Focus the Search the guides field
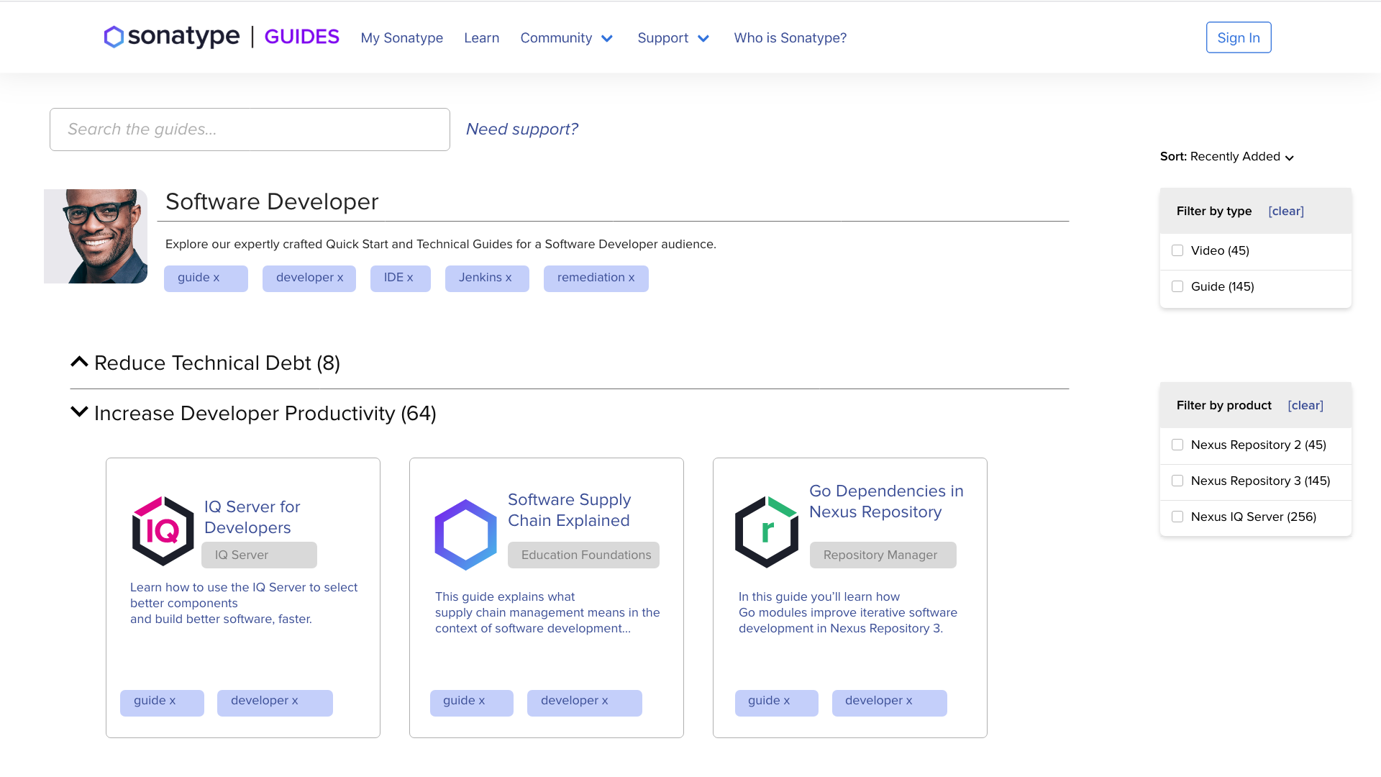Image resolution: width=1381 pixels, height=777 pixels. tap(250, 129)
